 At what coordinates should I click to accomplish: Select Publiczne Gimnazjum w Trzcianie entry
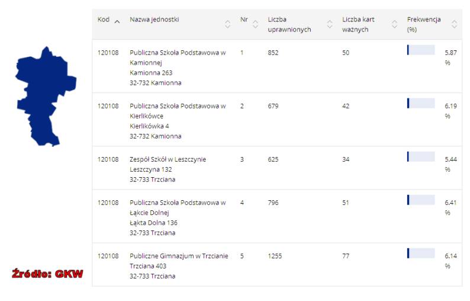(x=277, y=265)
